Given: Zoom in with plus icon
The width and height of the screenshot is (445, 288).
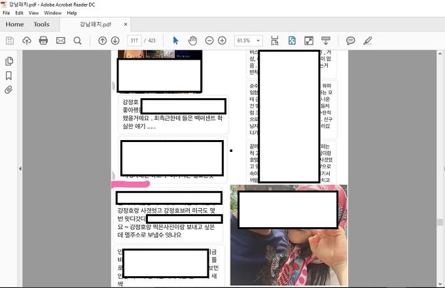Looking at the screenshot, I should 222,41.
